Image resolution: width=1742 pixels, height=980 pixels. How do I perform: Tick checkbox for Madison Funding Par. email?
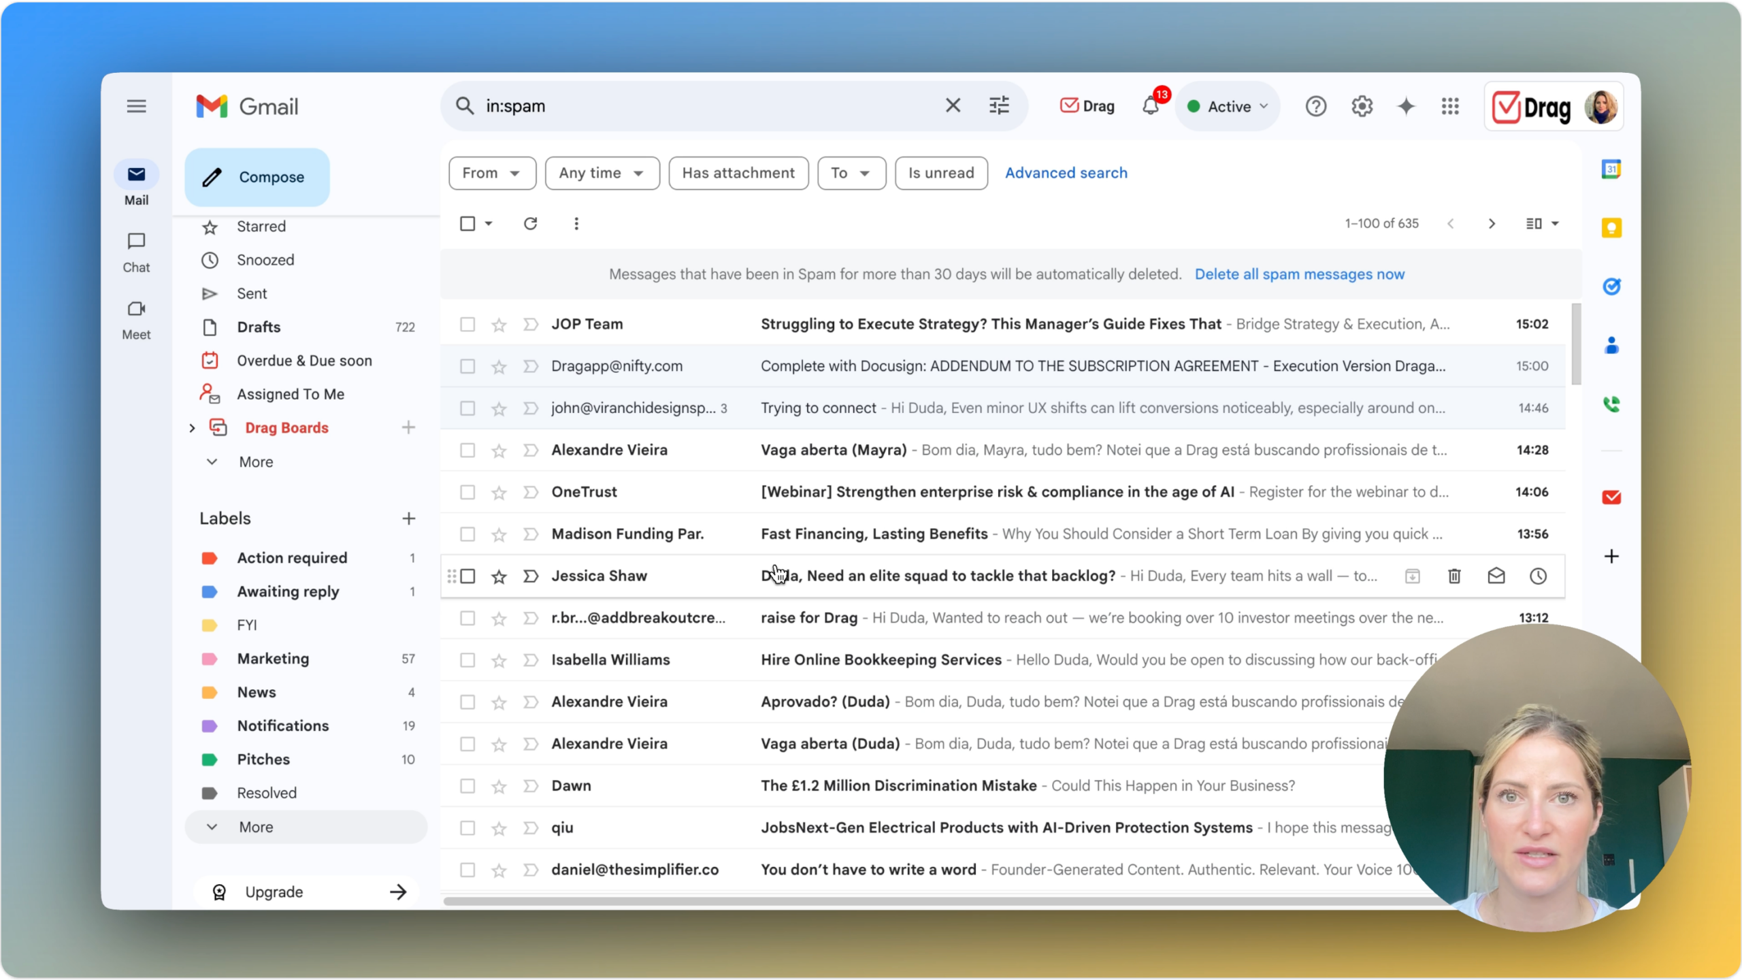[467, 534]
